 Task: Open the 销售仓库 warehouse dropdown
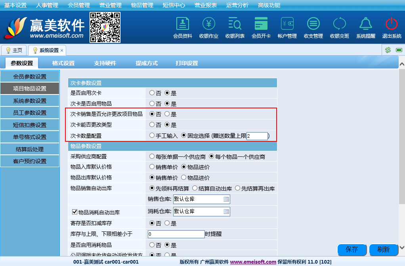click(226, 199)
